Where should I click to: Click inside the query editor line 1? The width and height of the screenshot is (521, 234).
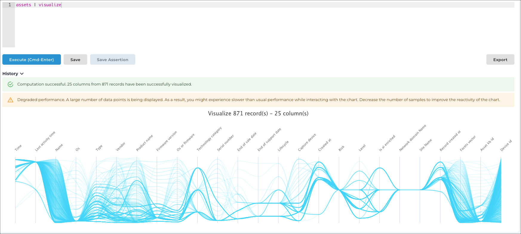[x=265, y=5]
